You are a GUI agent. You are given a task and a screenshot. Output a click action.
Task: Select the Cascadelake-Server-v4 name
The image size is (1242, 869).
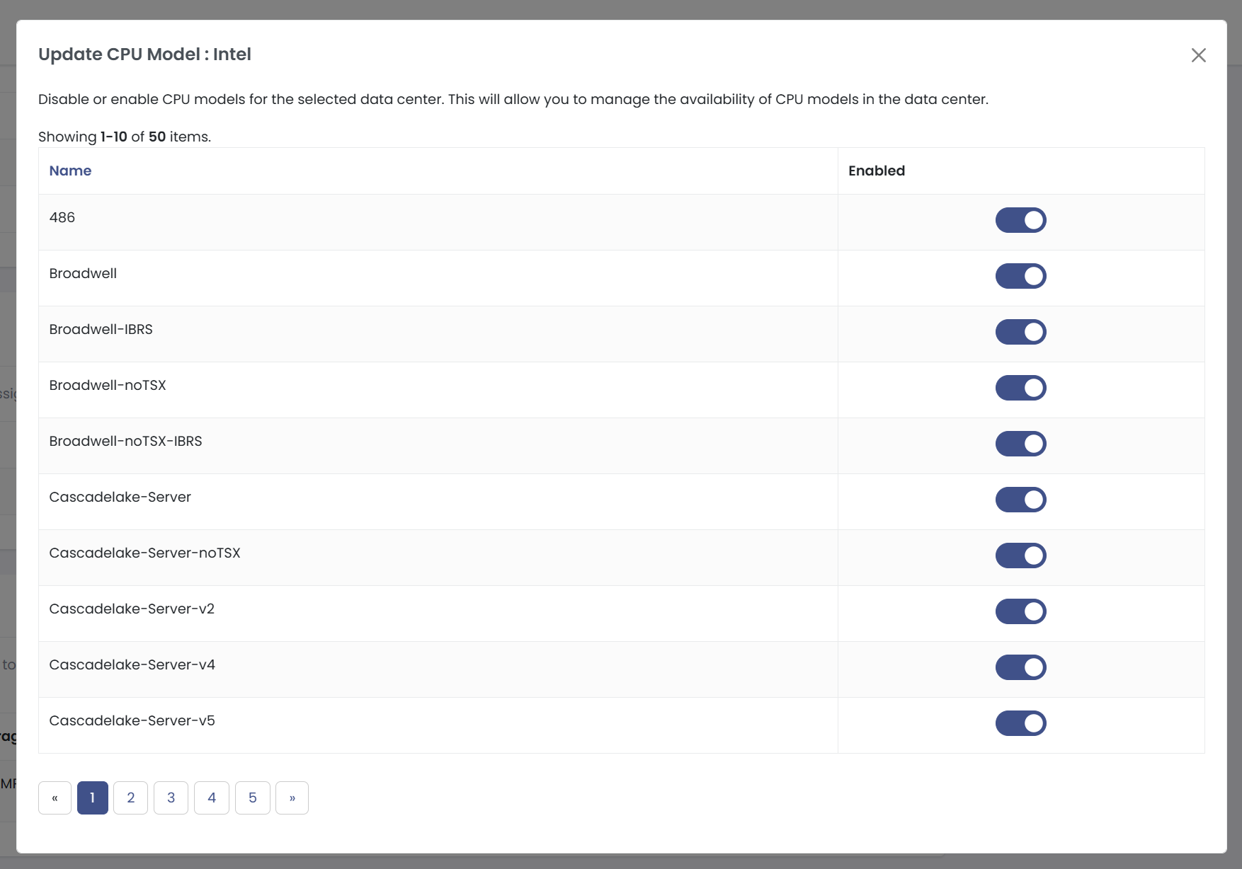[x=132, y=664]
